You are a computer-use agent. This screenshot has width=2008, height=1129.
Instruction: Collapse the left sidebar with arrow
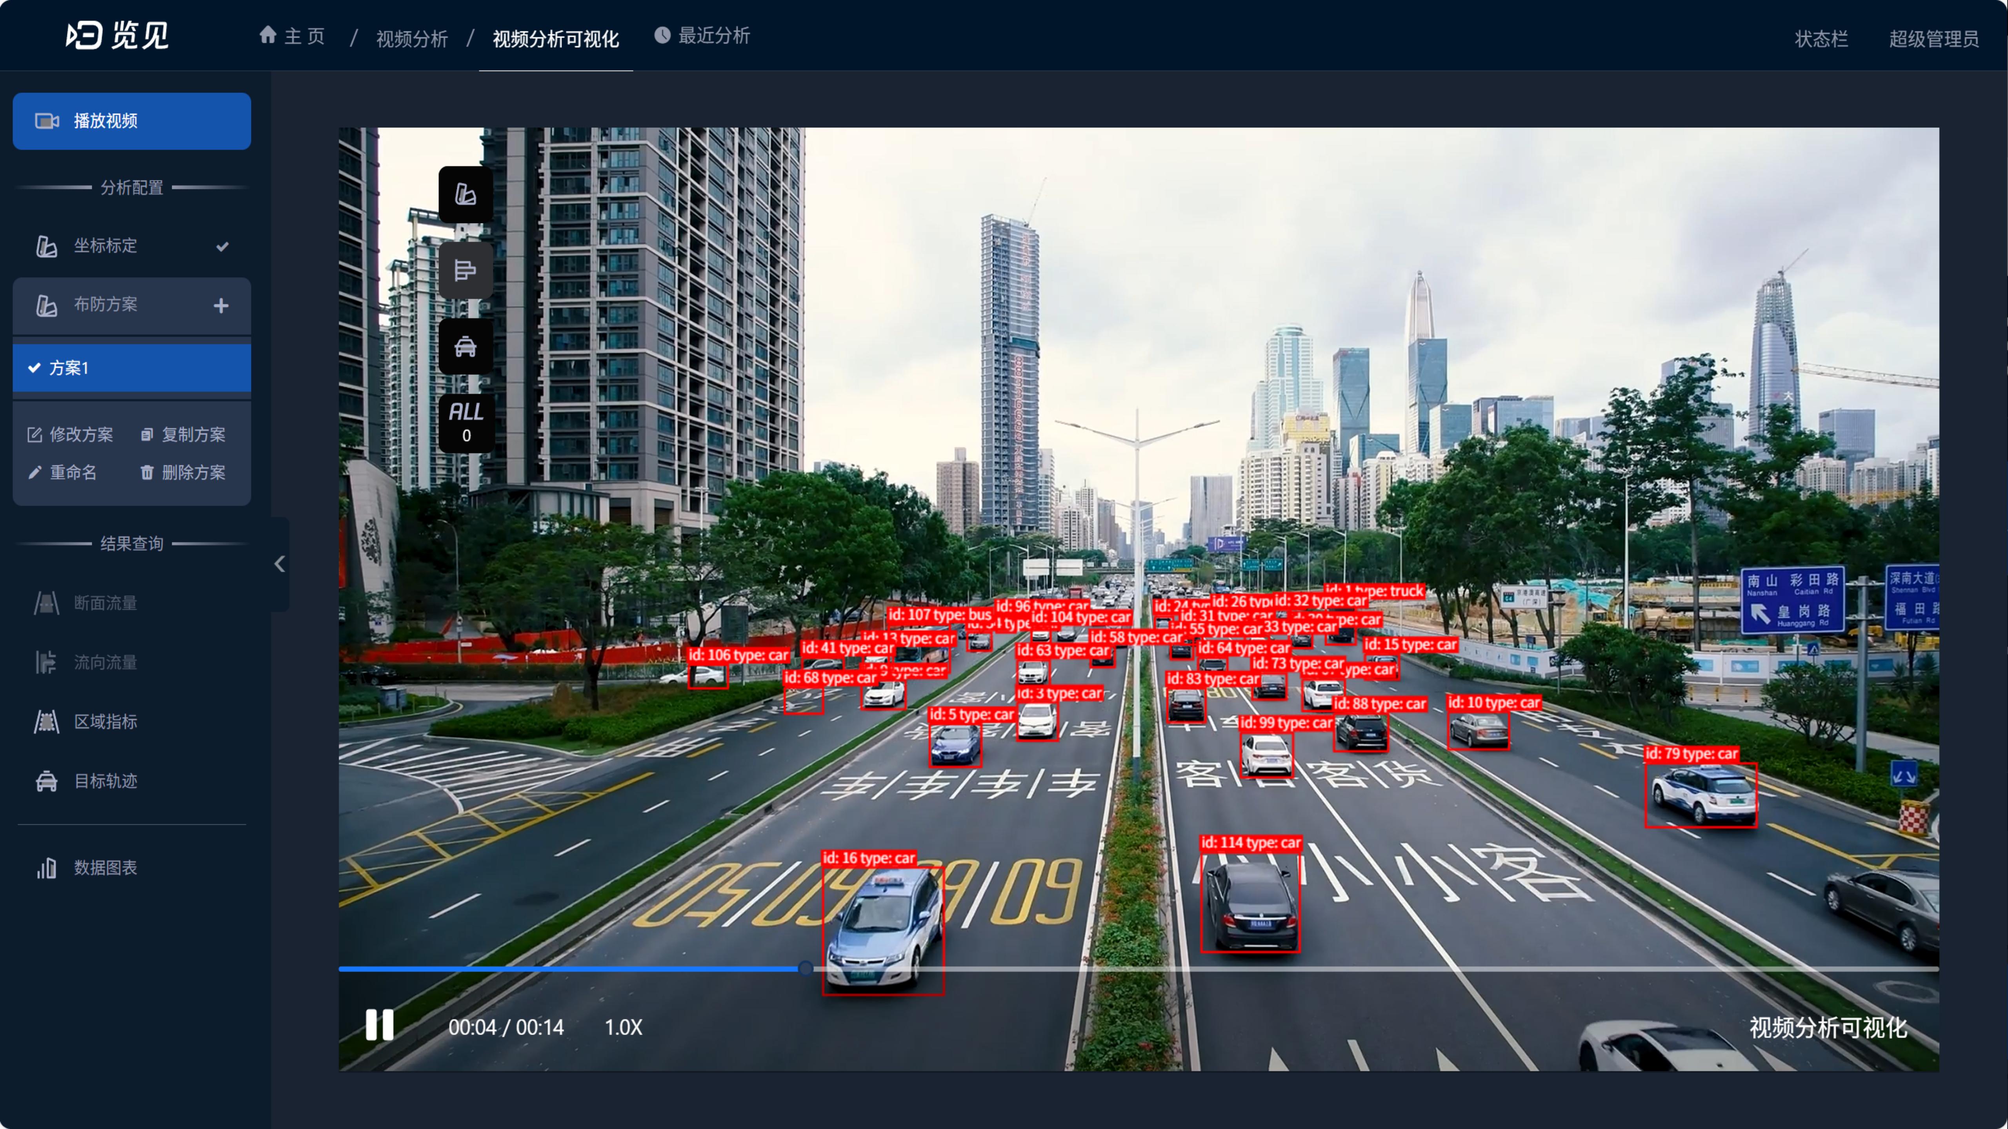(x=280, y=564)
